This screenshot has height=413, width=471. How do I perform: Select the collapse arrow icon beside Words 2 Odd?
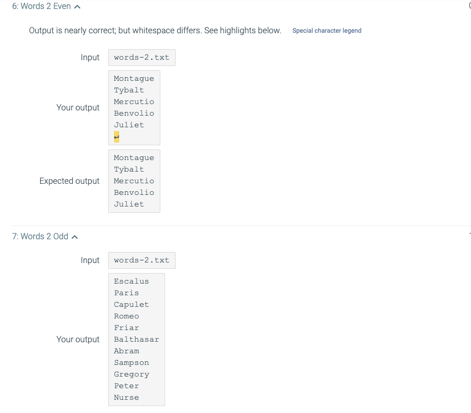[74, 236]
